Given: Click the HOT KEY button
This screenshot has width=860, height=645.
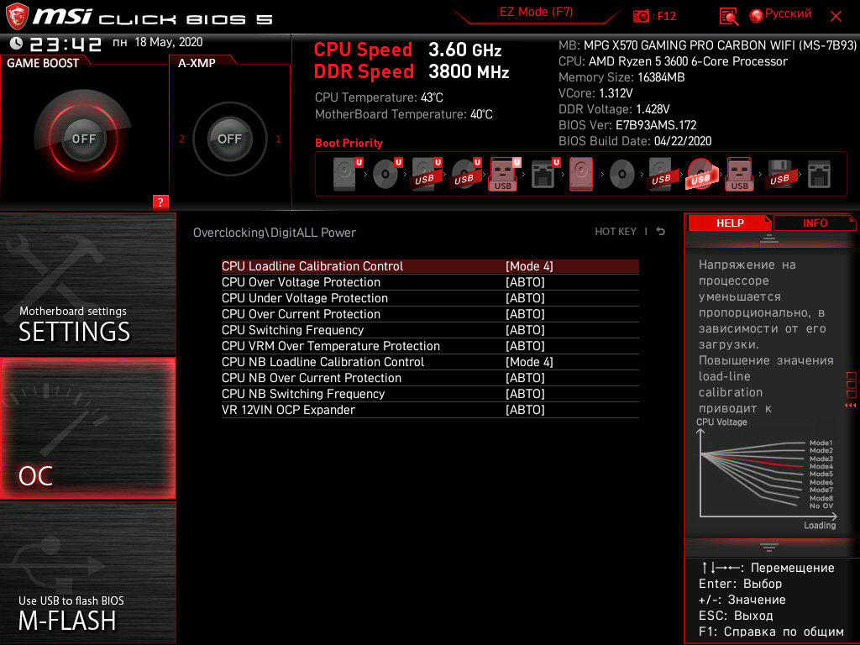Looking at the screenshot, I should pos(616,232).
